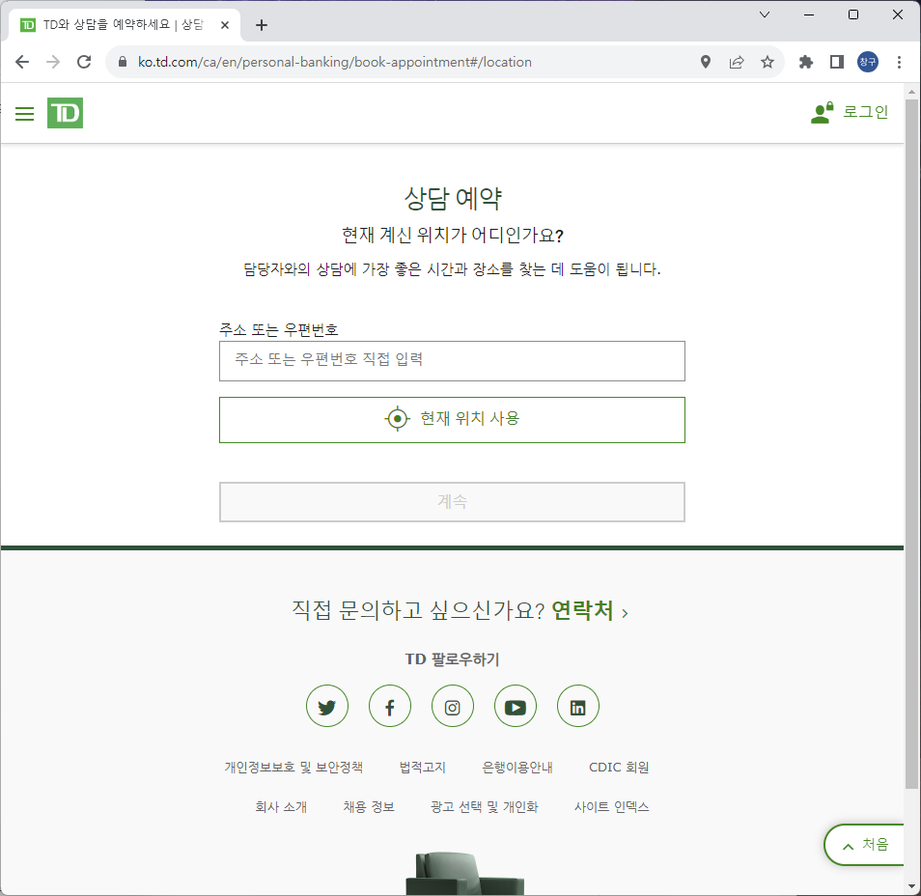Image resolution: width=921 pixels, height=896 pixels.
Task: Expand the tab search dropdown arrow
Action: coord(765,14)
